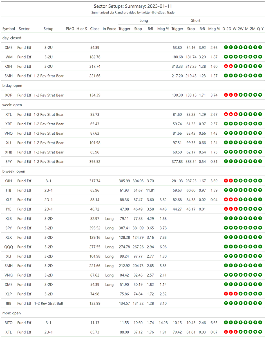Click the Long column group header
Image resolution: width=266 pixels, height=338 pixels.
(x=144, y=21)
